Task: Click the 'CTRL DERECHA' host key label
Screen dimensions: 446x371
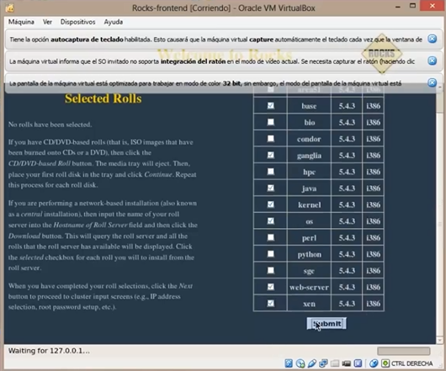Action: (x=411, y=363)
